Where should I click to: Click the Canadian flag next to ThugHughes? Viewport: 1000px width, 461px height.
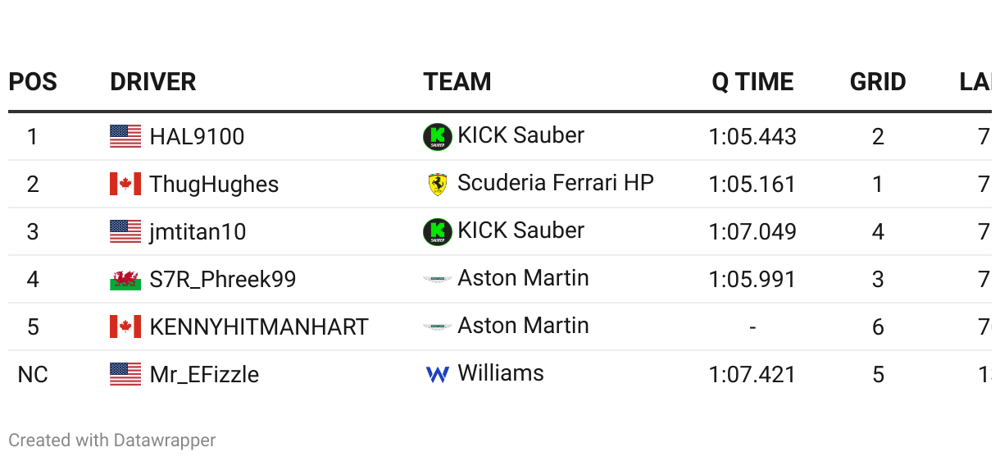click(125, 184)
